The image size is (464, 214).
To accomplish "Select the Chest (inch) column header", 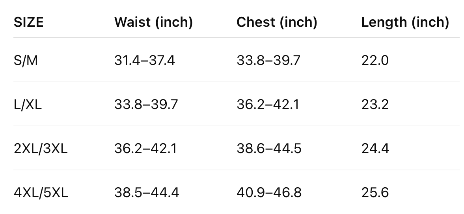I will pyautogui.click(x=277, y=22).
